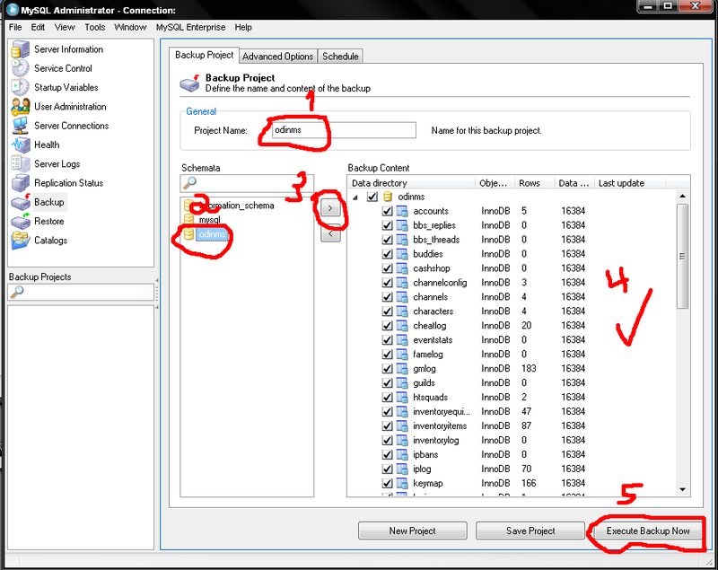The width and height of the screenshot is (718, 570).
Task: Click the Health monitor icon
Action: point(20,145)
